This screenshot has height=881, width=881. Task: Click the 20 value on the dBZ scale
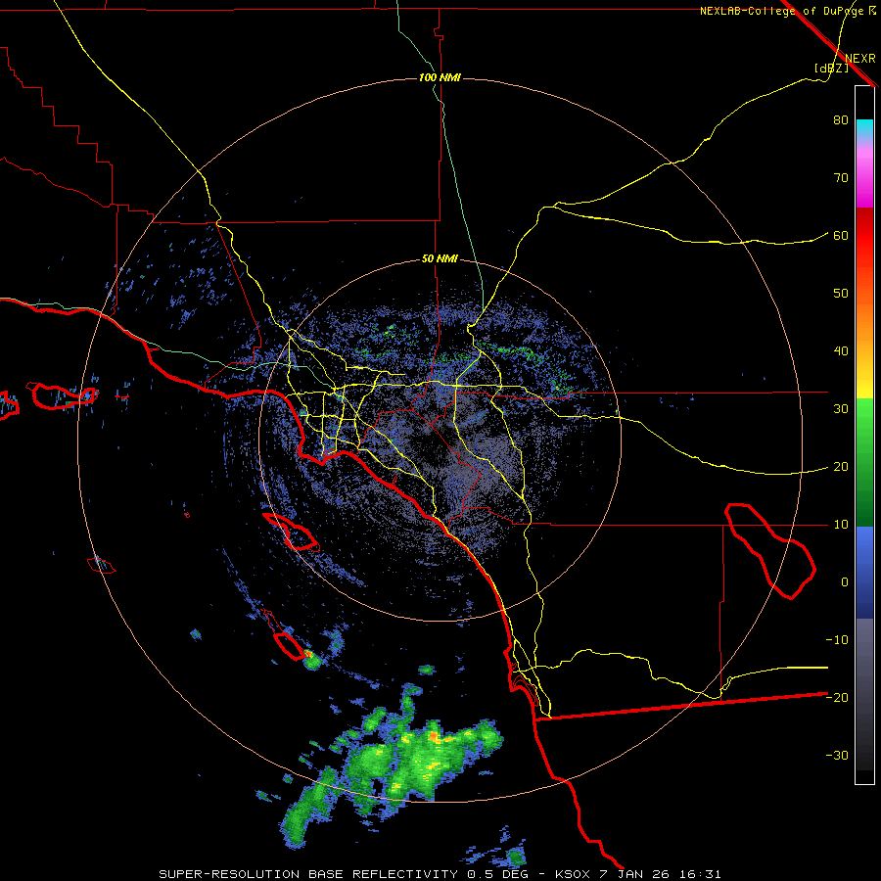pyautogui.click(x=841, y=467)
